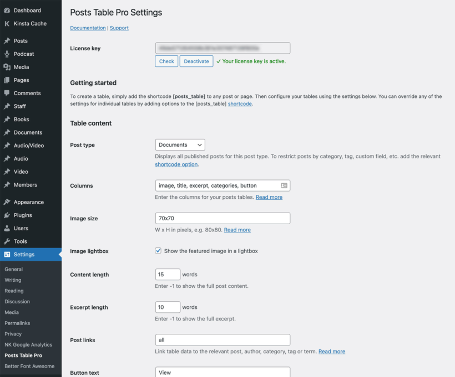
Task: Select the Tools wrench icon
Action: pos(8,241)
